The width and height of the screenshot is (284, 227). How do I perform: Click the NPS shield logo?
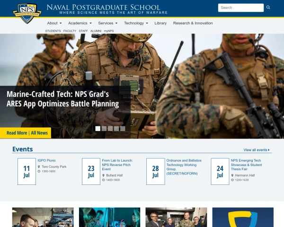[x=27, y=13]
